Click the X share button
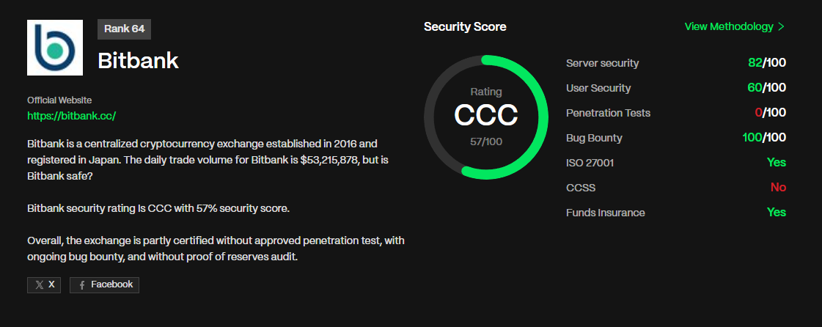822x327 pixels. coord(44,284)
